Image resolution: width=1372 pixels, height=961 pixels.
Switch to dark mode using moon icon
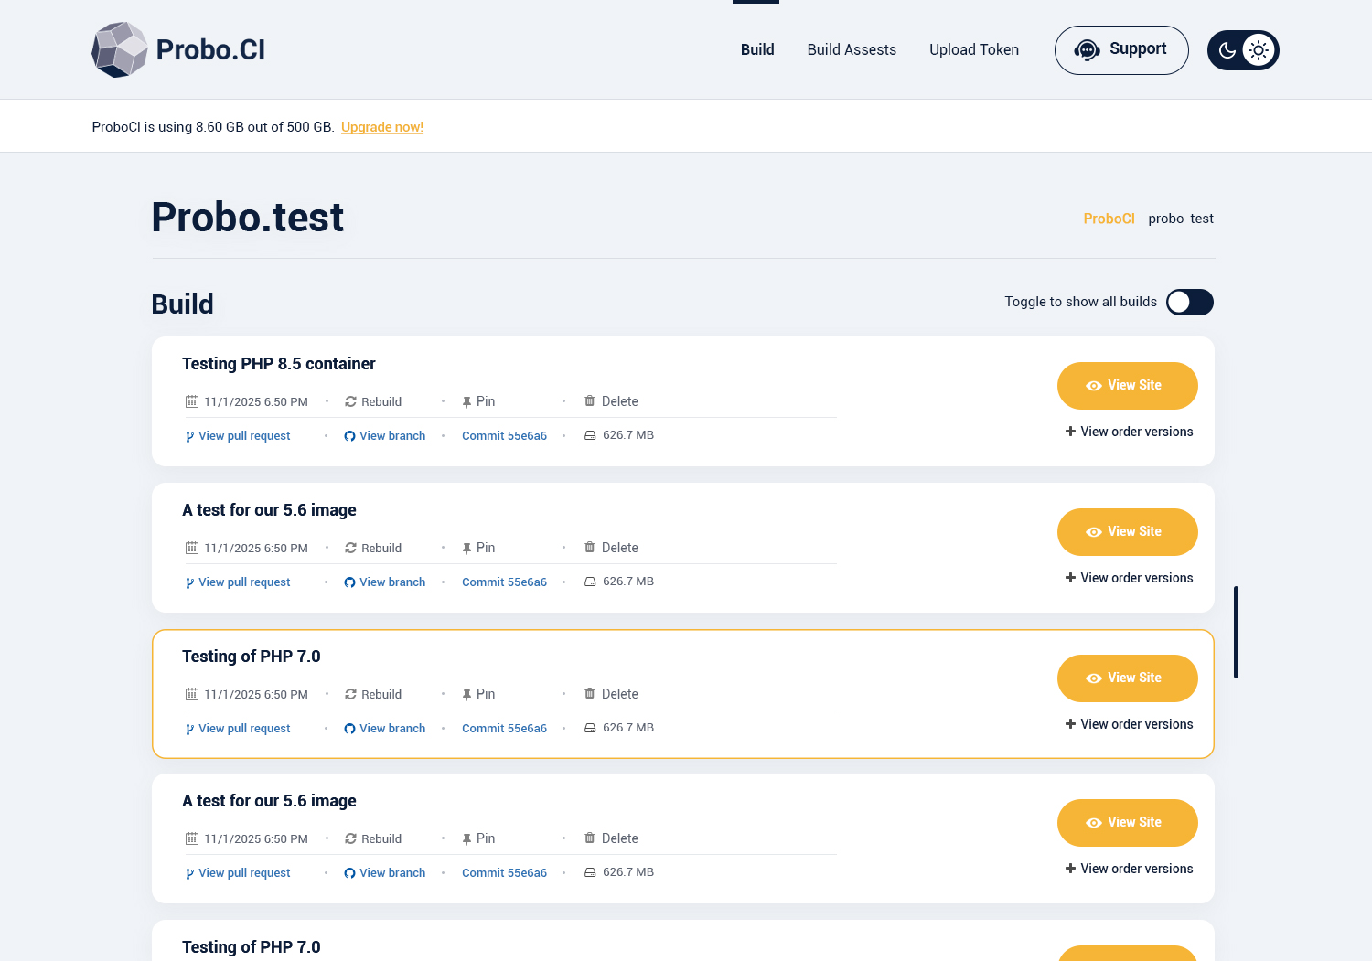click(1227, 50)
